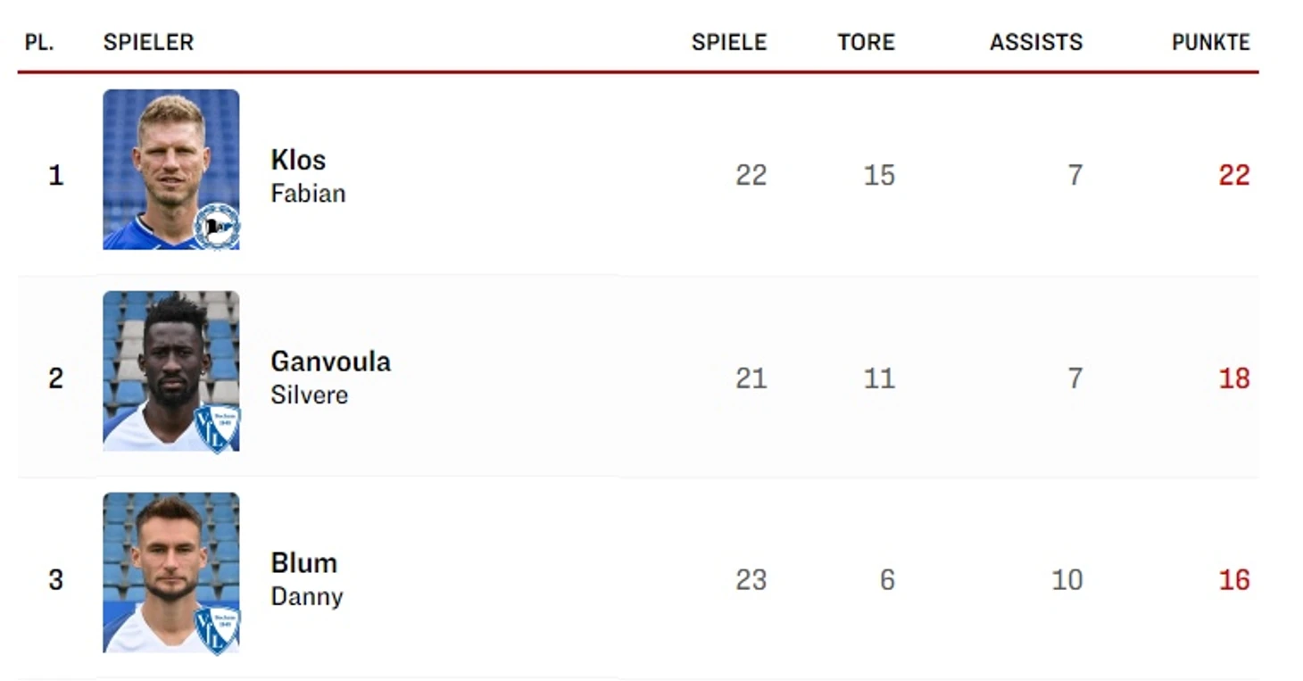1303x681 pixels.
Task: Select Klos points total 22
Action: pyautogui.click(x=1234, y=175)
